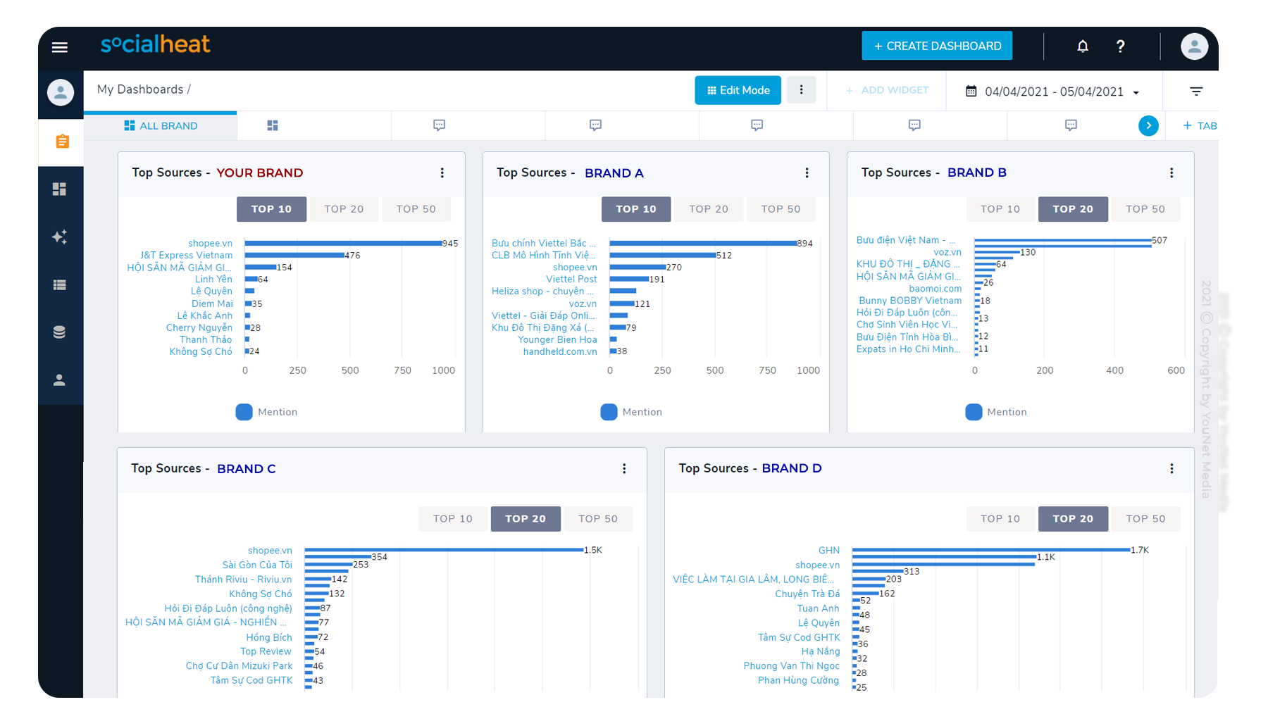Select TOP 10 in YOUR BRAND widget
1268x714 pixels.
point(271,209)
